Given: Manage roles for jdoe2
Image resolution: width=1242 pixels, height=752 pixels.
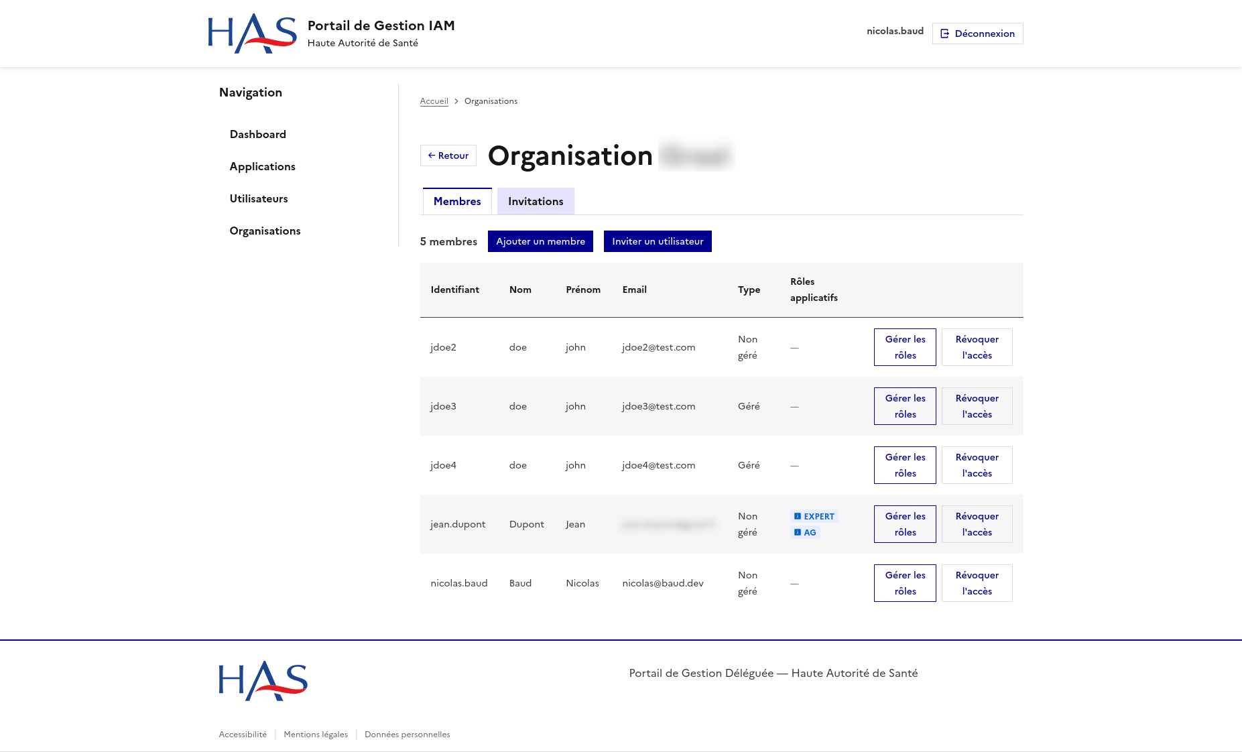Looking at the screenshot, I should point(905,347).
